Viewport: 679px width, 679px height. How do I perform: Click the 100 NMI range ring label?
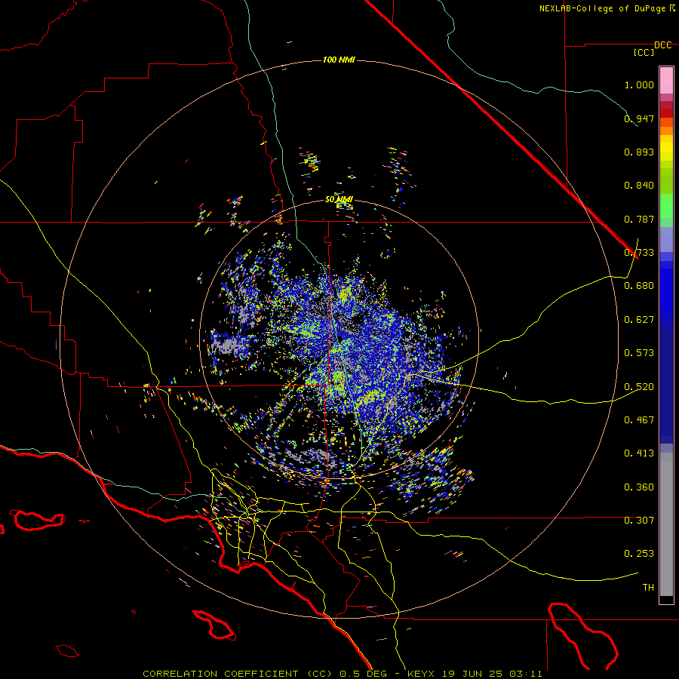click(339, 60)
